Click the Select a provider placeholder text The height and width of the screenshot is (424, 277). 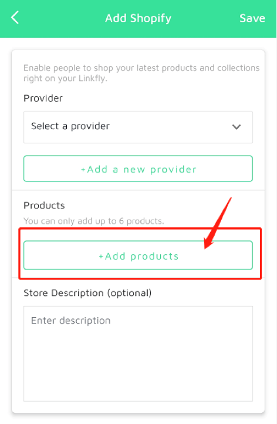[x=70, y=126]
